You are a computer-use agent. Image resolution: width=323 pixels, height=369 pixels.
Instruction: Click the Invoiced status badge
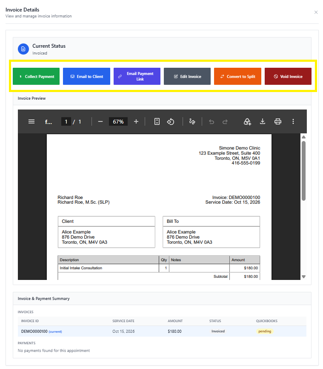tap(218, 331)
